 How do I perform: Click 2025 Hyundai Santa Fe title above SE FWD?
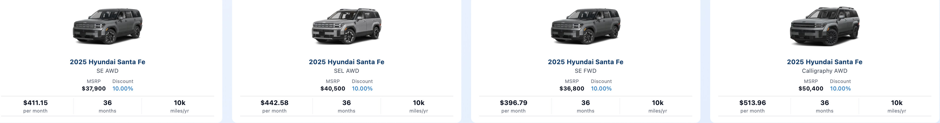click(585, 62)
